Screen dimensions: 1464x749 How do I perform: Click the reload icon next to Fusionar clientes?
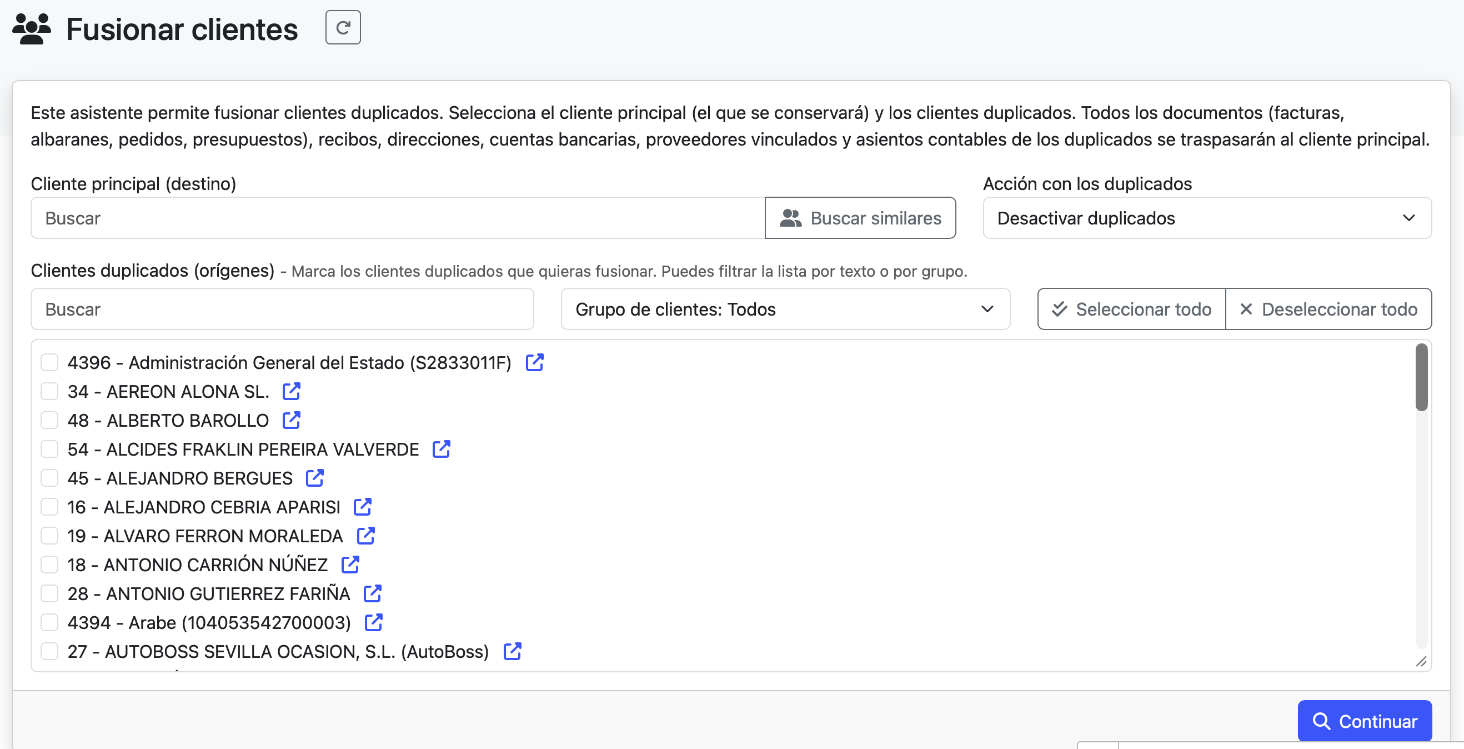343,27
